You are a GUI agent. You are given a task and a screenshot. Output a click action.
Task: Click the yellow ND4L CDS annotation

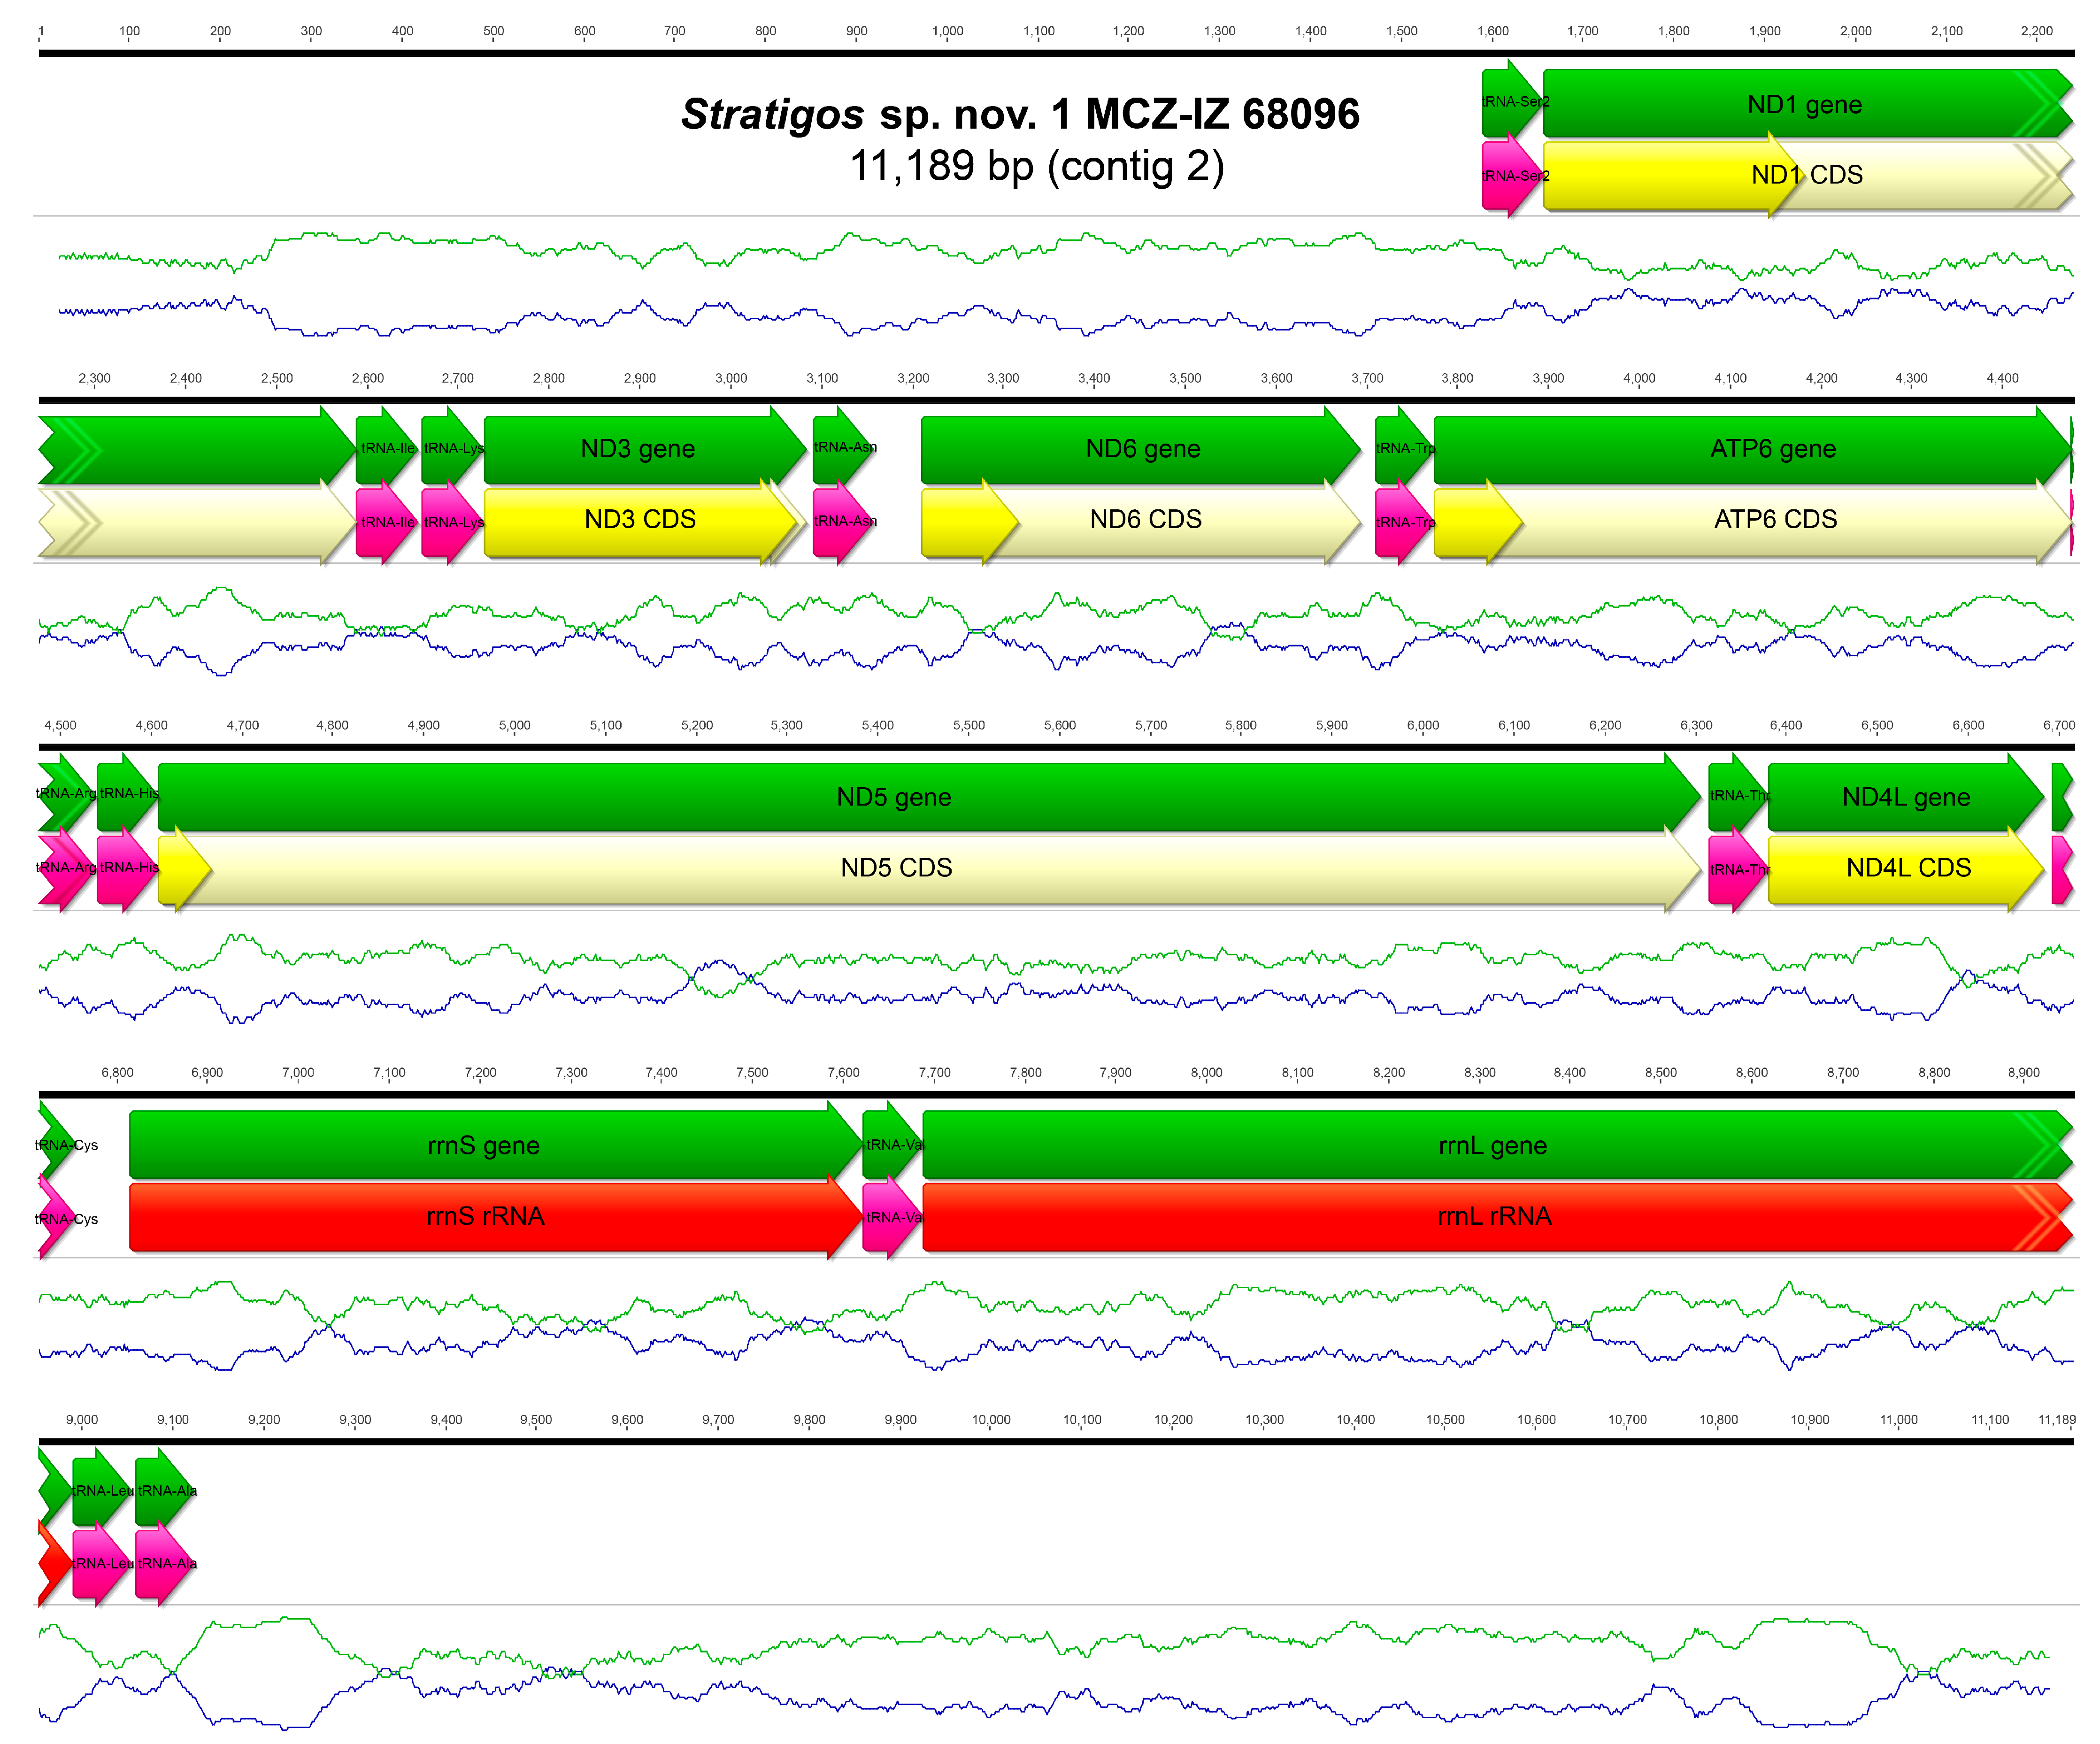1907,867
